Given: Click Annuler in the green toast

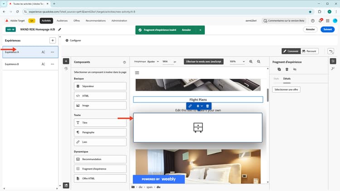Looking at the screenshot, I should tap(186, 30).
